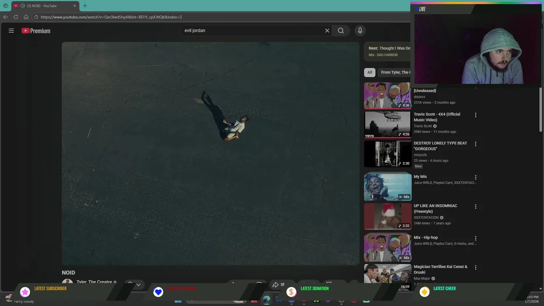Open the YouTube hamburger guide menu
This screenshot has height=306, width=544.
click(x=11, y=31)
